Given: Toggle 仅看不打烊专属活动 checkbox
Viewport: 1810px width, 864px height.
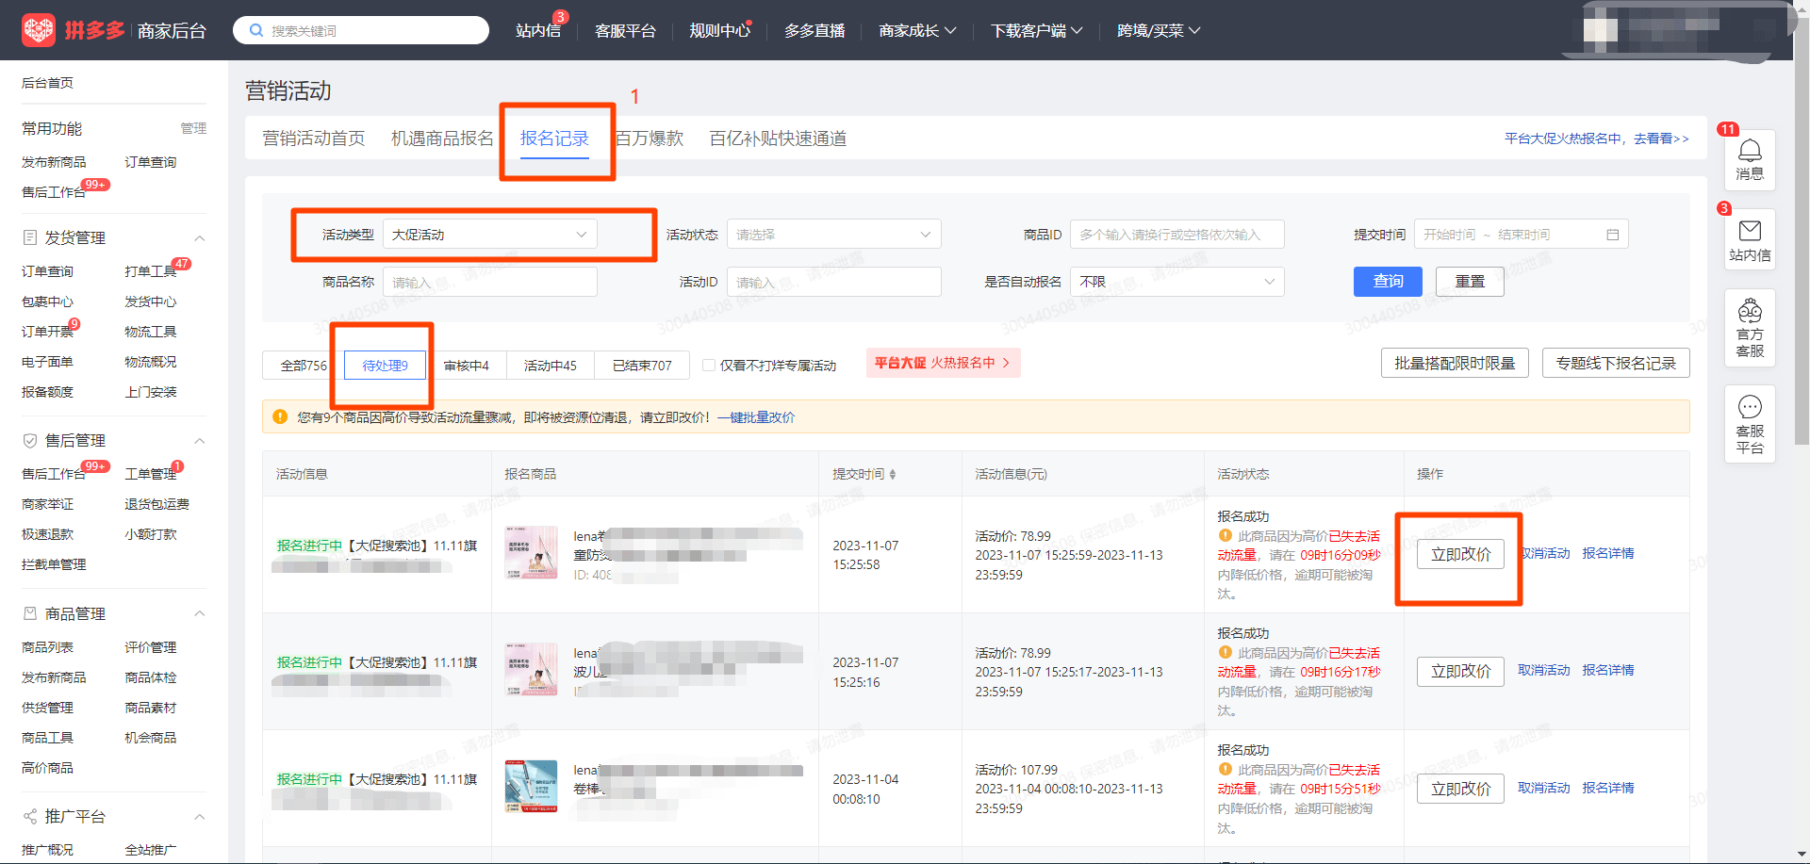Looking at the screenshot, I should click(x=709, y=365).
